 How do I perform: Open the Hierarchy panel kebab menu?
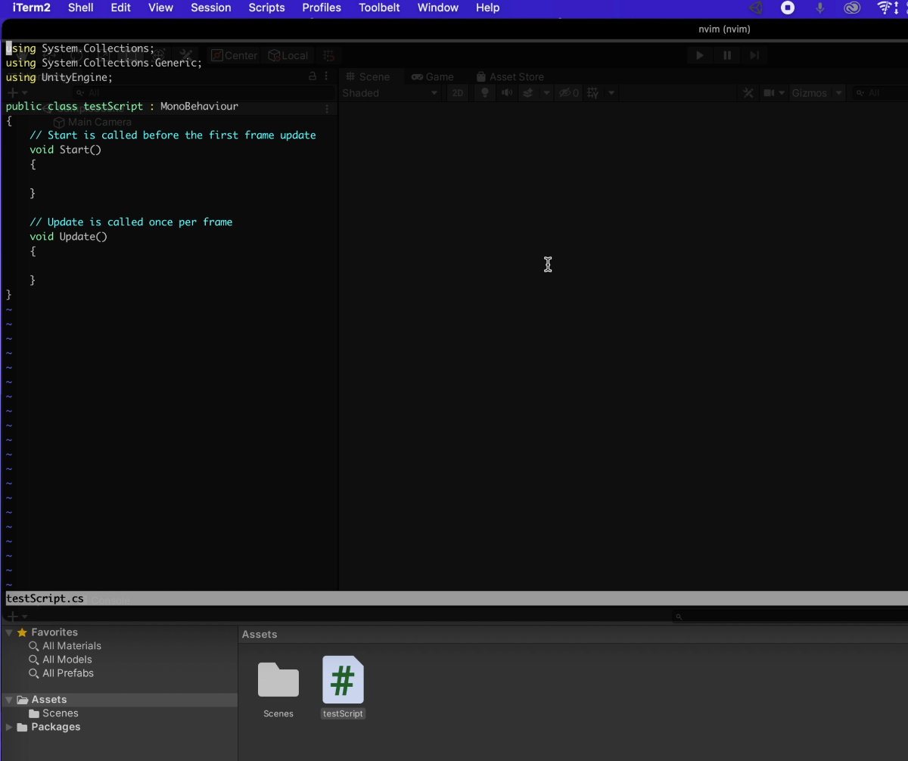pyautogui.click(x=326, y=76)
